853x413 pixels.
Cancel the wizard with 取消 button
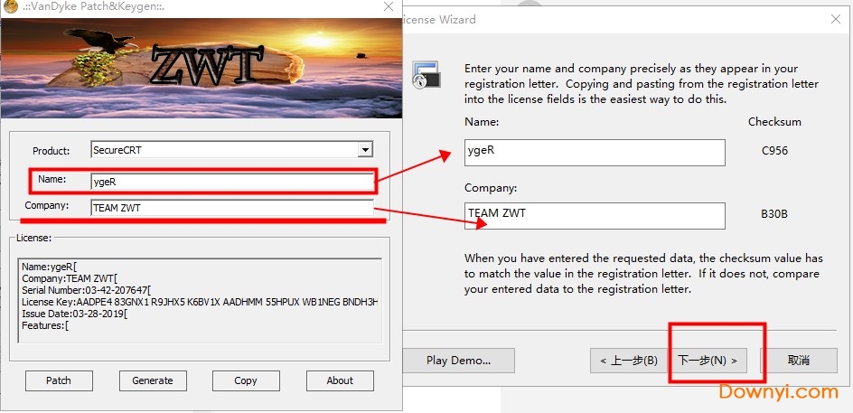click(x=798, y=361)
